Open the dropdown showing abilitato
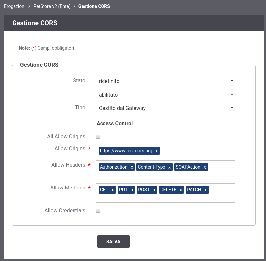The width and height of the screenshot is (266, 261). [165, 95]
